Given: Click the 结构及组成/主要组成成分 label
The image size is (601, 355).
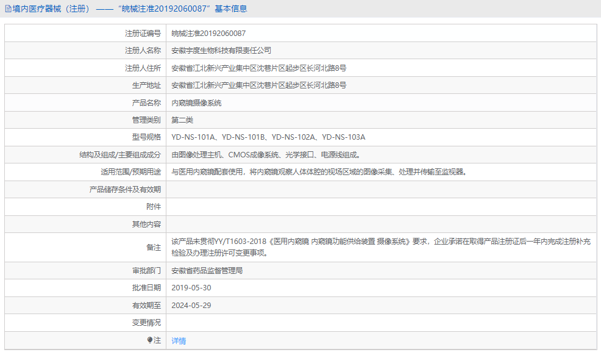Looking at the screenshot, I should 120,155.
